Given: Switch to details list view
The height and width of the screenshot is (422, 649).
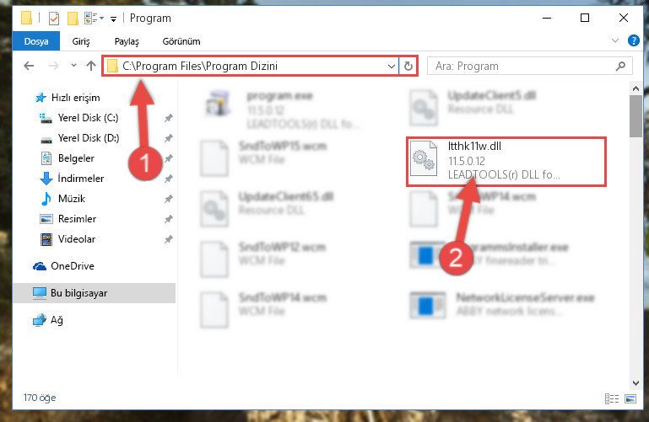Looking at the screenshot, I should coord(612,398).
